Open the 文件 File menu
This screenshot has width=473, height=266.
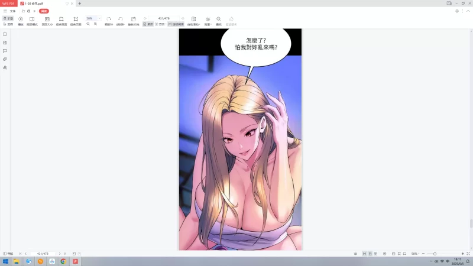point(12,11)
